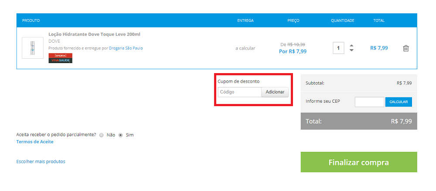Viewport: 436px width, 191px height.
Task: Open the Drogaria São Paulo seller link
Action: 126,48
